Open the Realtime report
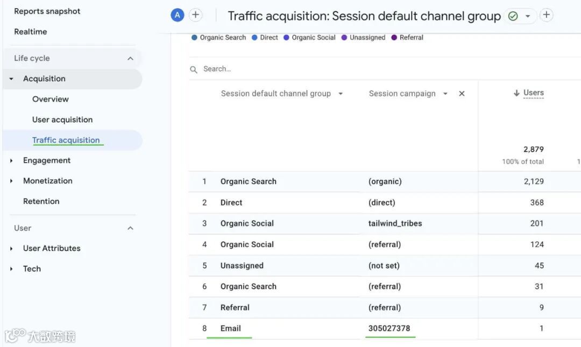581x347 pixels. click(x=31, y=32)
